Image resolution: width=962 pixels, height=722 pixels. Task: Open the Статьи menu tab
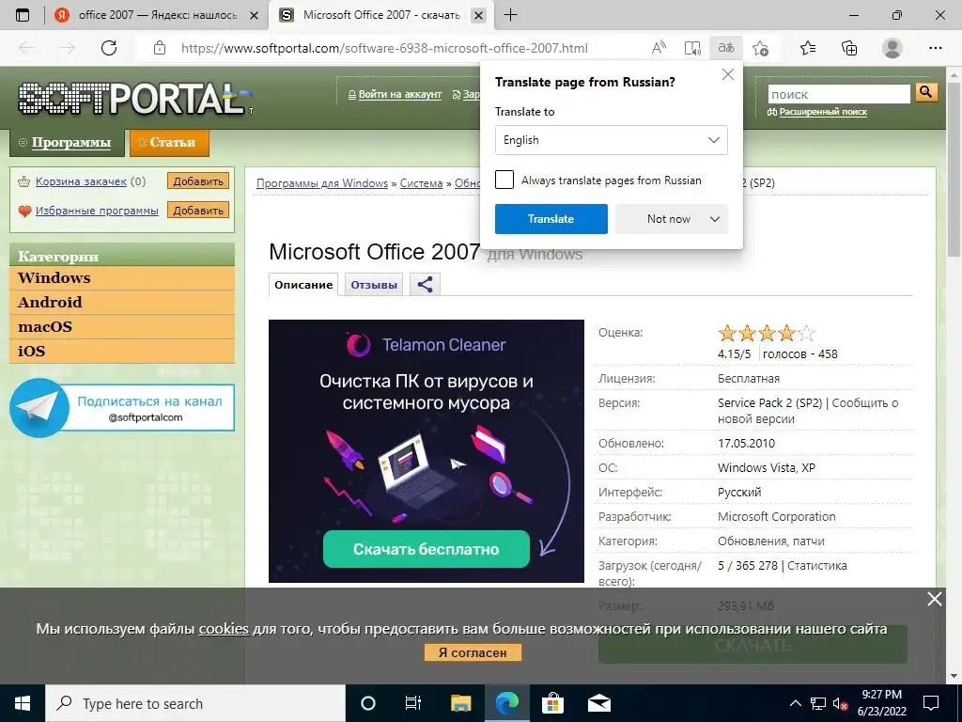pos(169,143)
